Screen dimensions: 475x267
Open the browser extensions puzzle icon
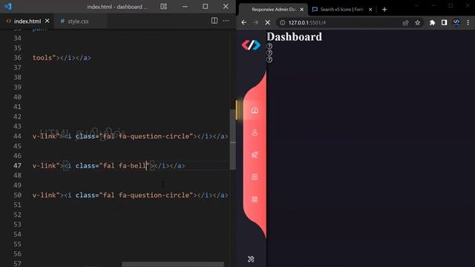tap(432, 22)
